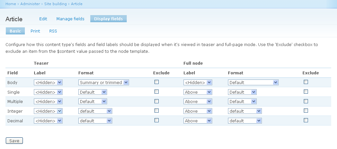The width and height of the screenshot is (337, 149).
Task: Tick the Decimal full node Exclude checkbox
Action: (x=306, y=120)
